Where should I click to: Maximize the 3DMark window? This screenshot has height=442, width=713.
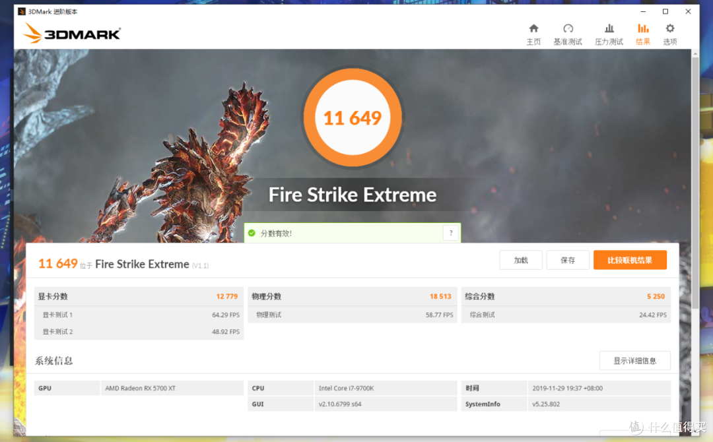665,11
